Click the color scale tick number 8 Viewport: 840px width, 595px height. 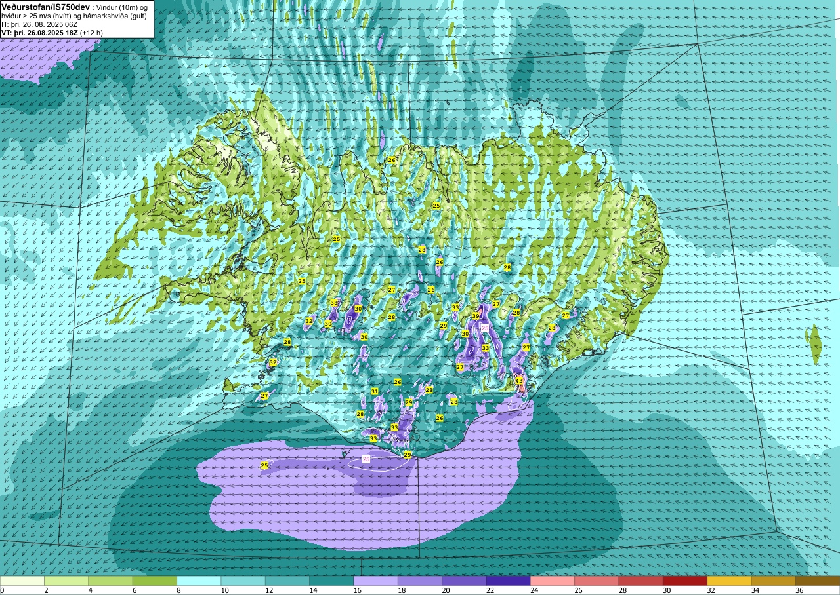click(x=179, y=590)
